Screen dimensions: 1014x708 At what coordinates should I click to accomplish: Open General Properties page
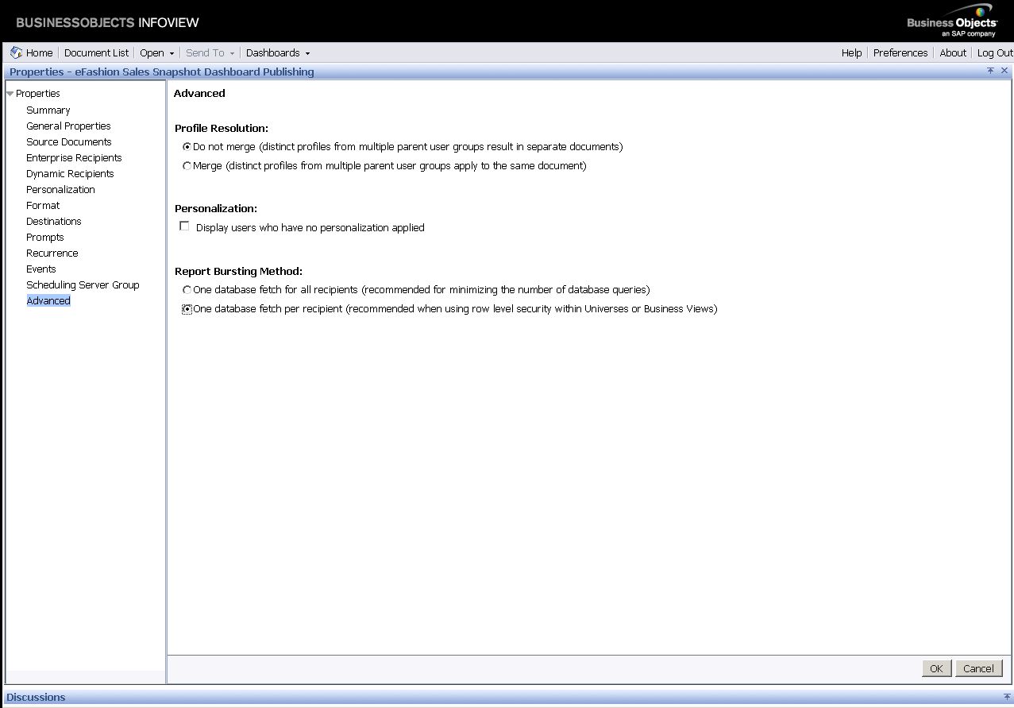point(68,126)
